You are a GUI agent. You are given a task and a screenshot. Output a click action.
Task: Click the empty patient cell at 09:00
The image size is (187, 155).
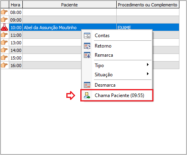click(70, 20)
